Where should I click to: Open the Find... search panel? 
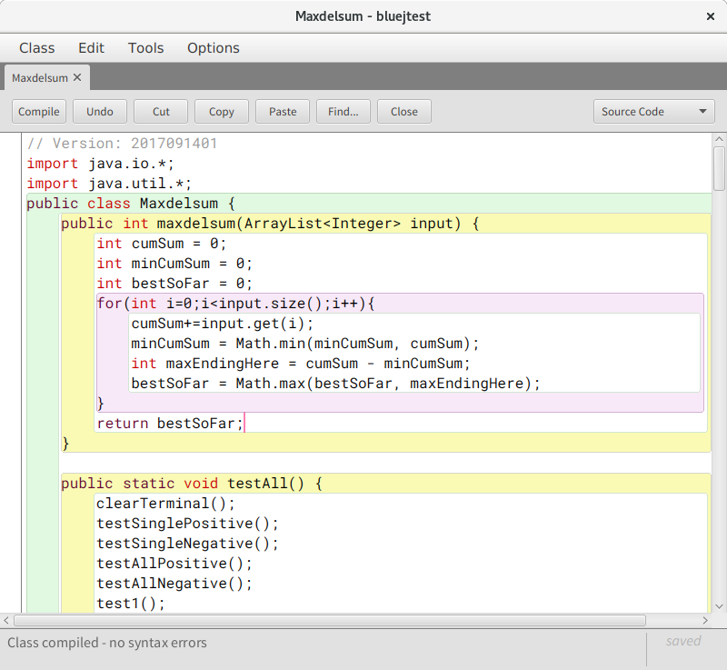344,112
